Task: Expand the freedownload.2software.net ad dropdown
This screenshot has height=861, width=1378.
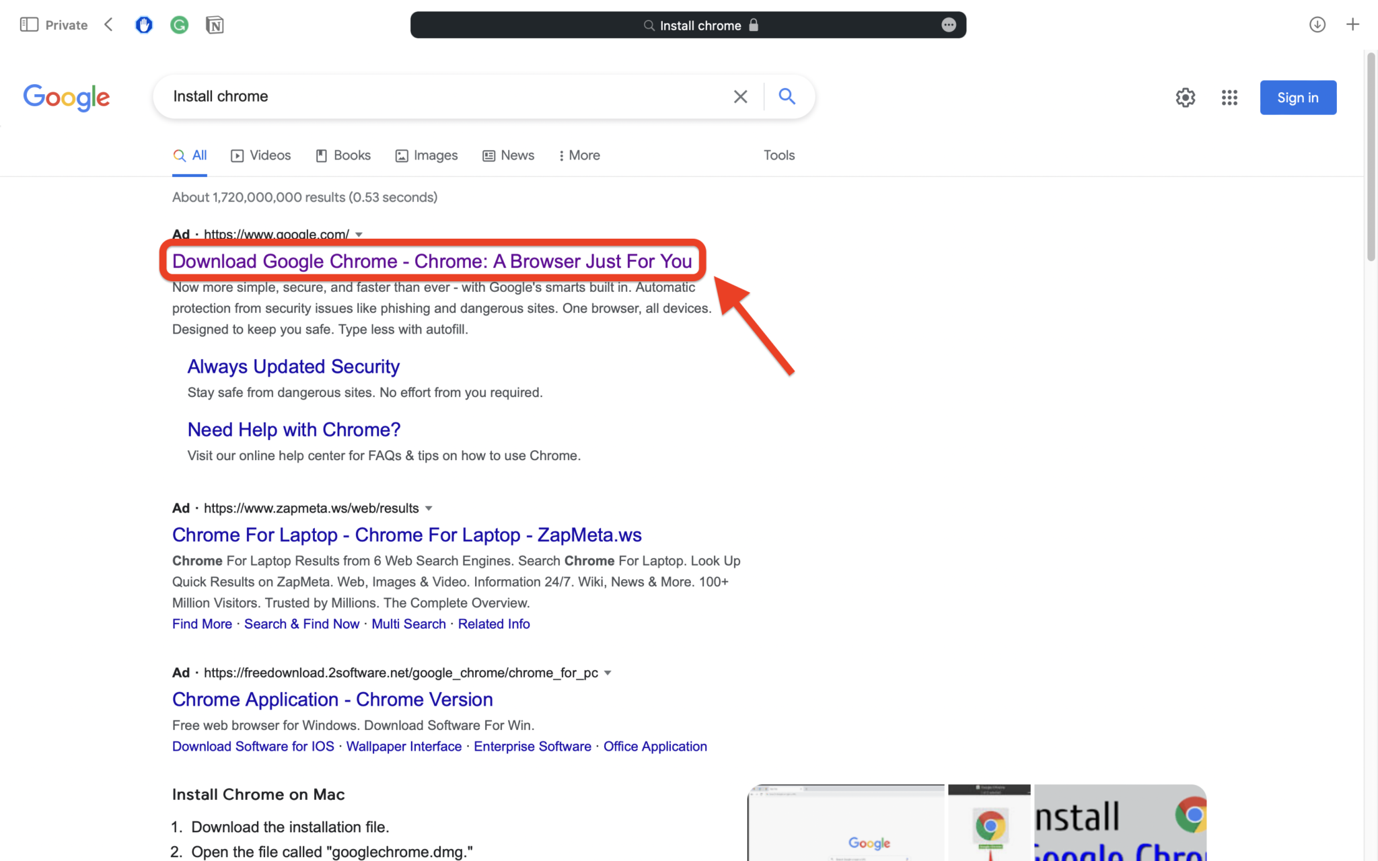Action: pos(608,673)
